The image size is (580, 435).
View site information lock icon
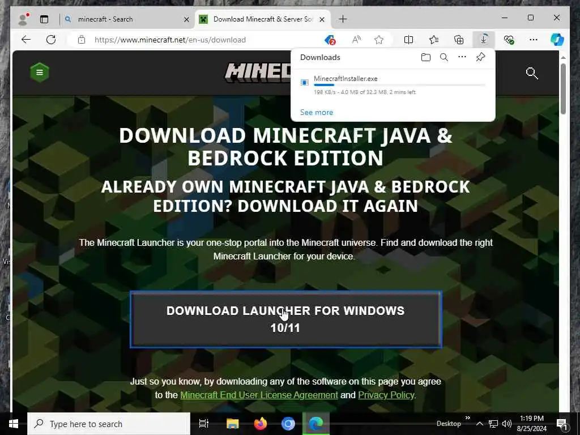82,40
